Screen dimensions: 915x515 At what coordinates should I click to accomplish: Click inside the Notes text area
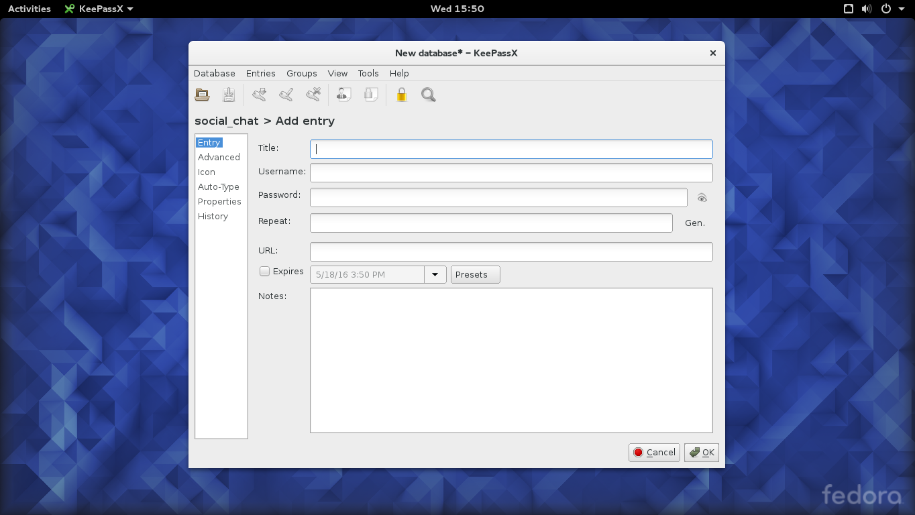[x=511, y=360]
